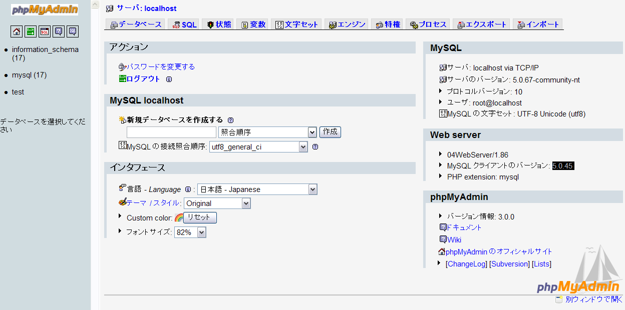Click the icon beside Wiki link
This screenshot has width=625, height=310.
[x=443, y=239]
